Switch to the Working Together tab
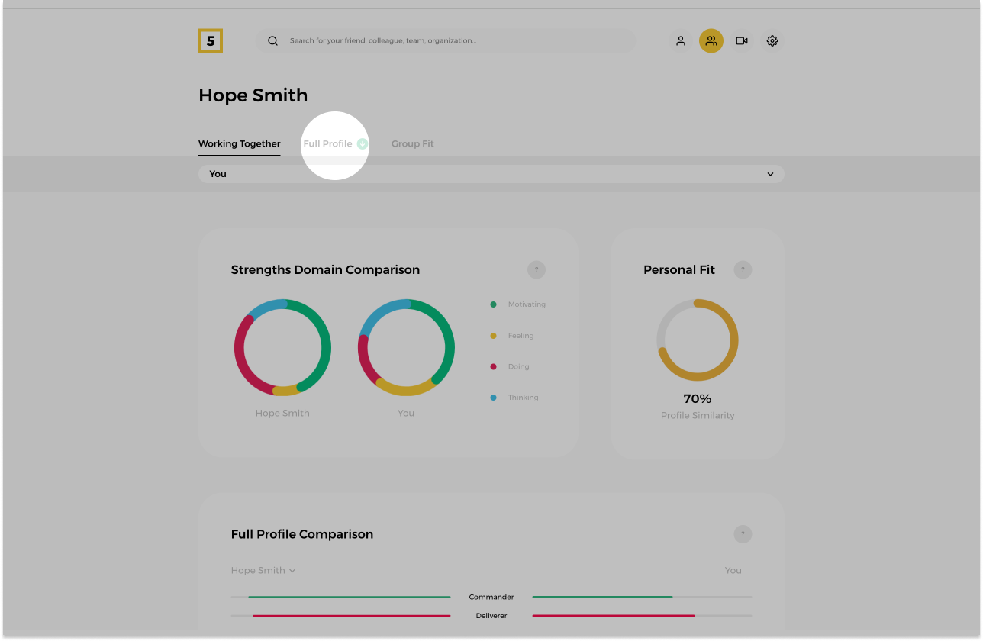The height and width of the screenshot is (641, 983). (x=239, y=143)
